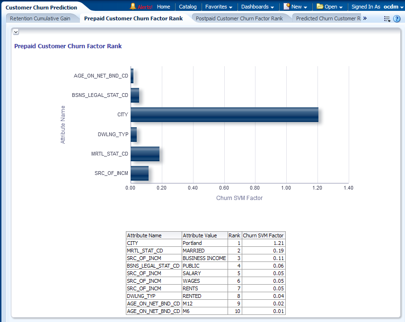Show more tabs with double-arrow icon
The width and height of the screenshot is (405, 322).
point(365,18)
